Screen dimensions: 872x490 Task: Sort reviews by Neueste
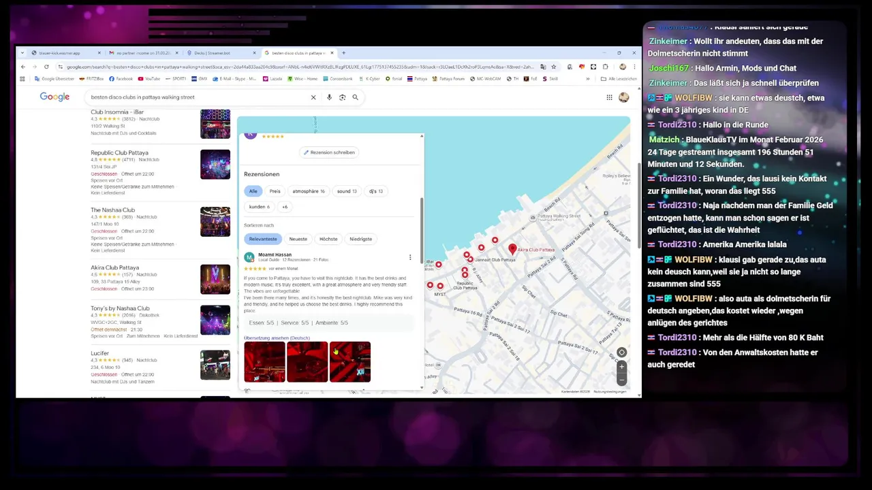point(298,239)
